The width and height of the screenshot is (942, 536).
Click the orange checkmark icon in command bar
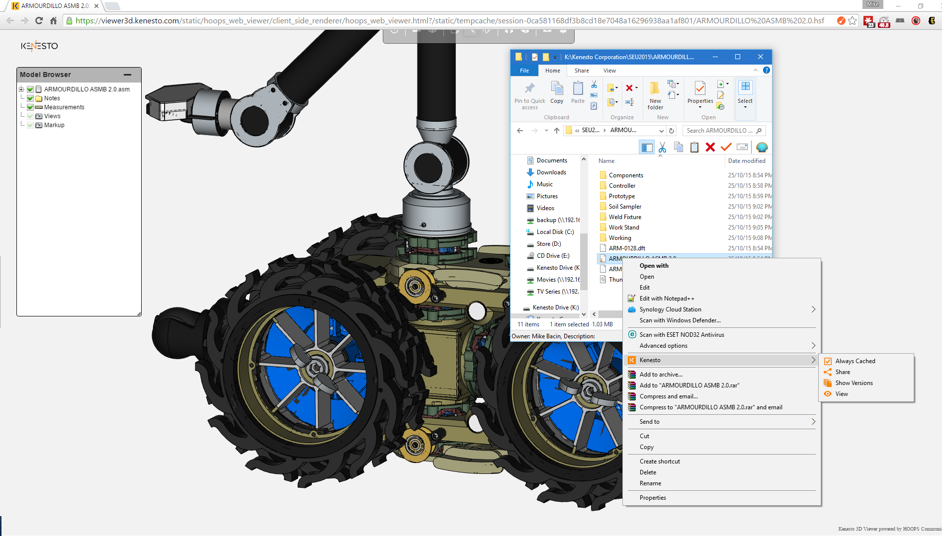[x=726, y=147]
